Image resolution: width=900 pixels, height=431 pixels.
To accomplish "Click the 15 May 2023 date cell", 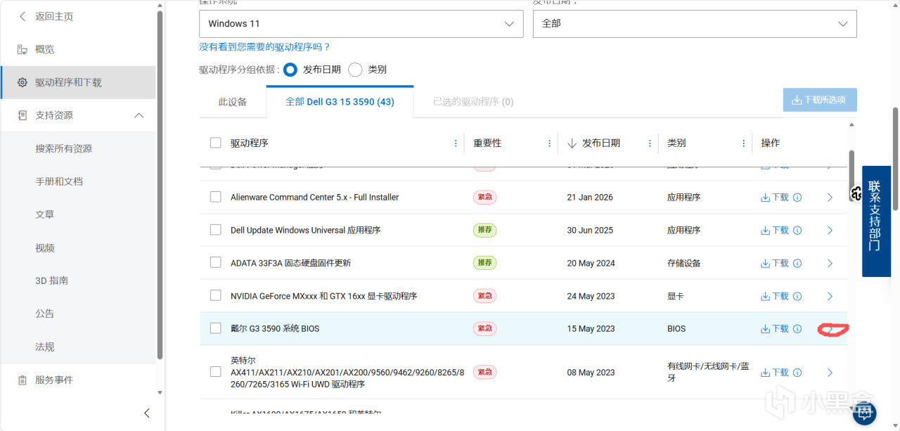I will [591, 328].
